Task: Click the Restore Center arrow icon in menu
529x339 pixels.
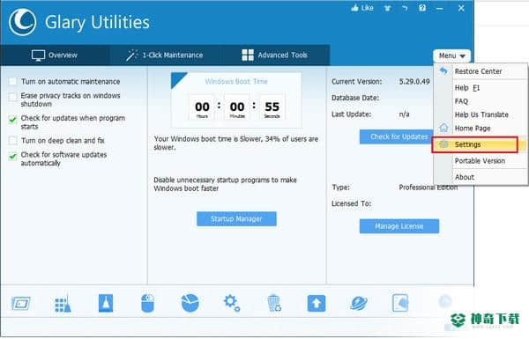Action: [443, 71]
